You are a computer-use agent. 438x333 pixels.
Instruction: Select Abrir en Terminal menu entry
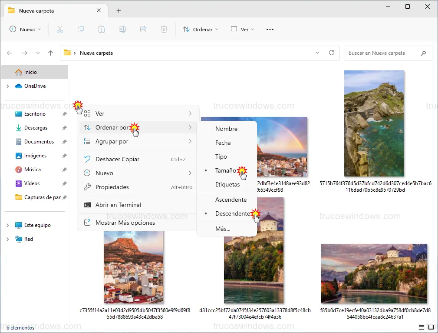click(x=118, y=205)
